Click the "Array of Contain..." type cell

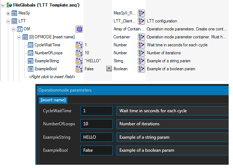(129, 29)
